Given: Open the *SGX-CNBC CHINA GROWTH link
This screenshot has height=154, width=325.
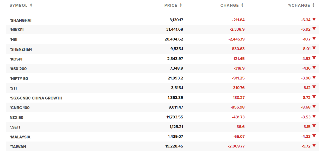Looking at the screenshot, I should (36, 98).
